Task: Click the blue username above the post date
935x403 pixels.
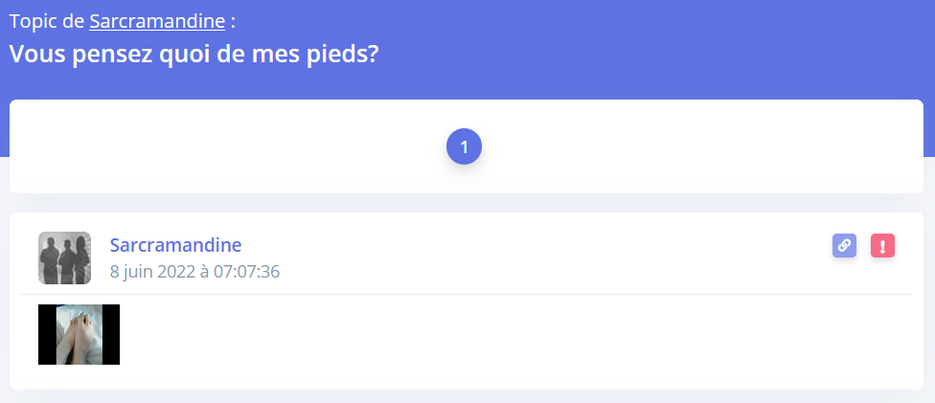Action: coord(176,245)
